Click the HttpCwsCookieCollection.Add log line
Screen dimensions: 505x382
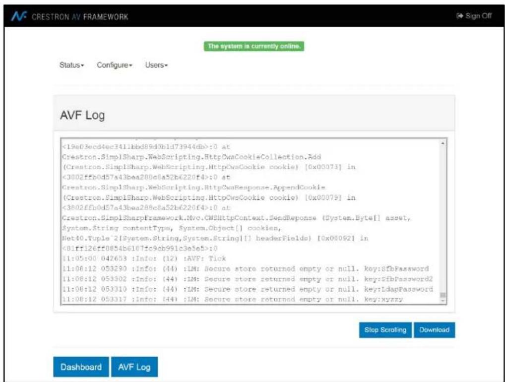[191, 157]
